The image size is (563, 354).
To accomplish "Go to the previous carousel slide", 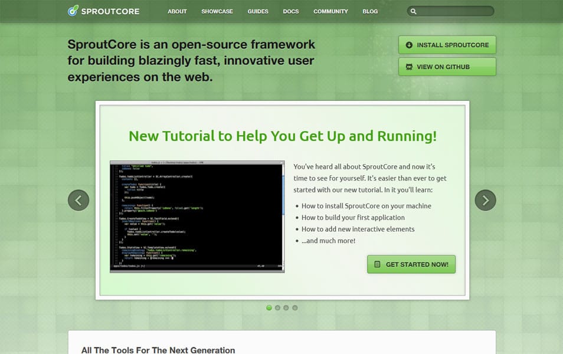I will (x=78, y=200).
